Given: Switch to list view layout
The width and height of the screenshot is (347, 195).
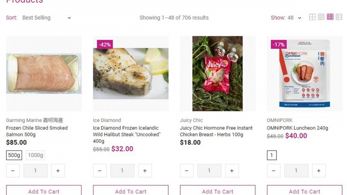Looking at the screenshot, I should point(339,17).
